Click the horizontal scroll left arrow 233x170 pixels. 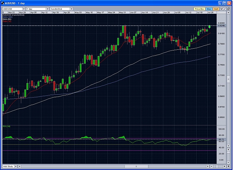(x=19, y=166)
